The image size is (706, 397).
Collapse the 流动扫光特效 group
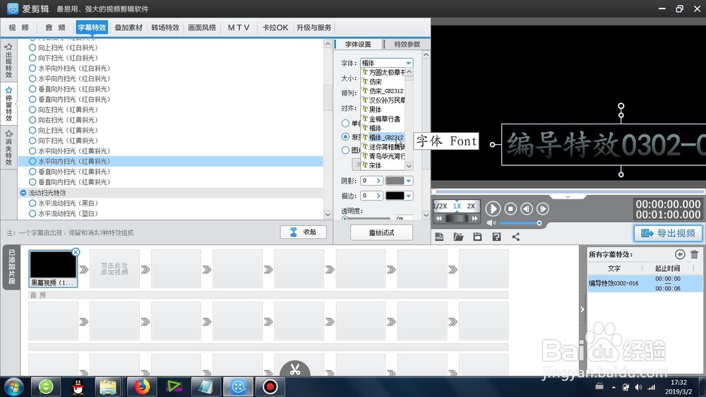pyautogui.click(x=23, y=193)
